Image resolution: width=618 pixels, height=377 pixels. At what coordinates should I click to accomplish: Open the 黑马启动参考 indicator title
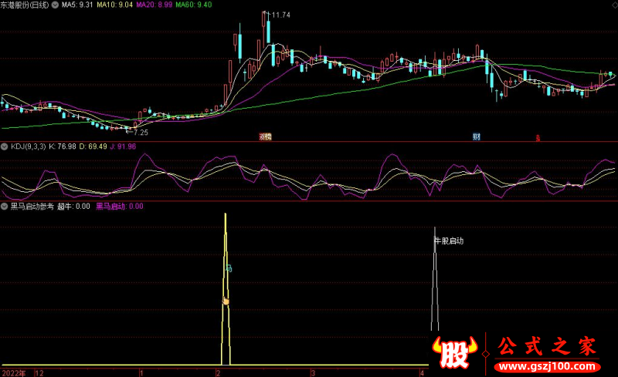(x=32, y=207)
